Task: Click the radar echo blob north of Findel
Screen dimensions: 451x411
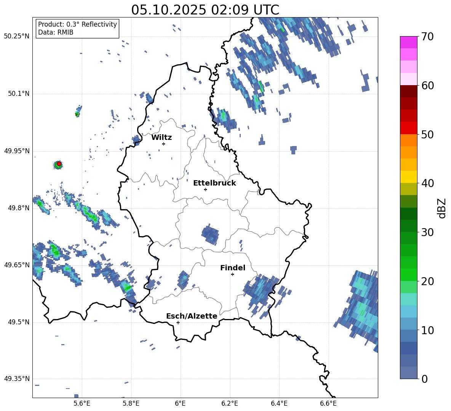Action: coord(210,234)
